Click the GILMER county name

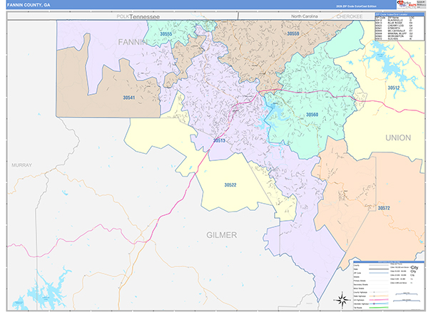222,235
